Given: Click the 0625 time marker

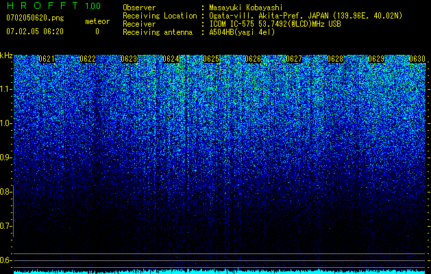Looking at the screenshot, I should pos(211,59).
